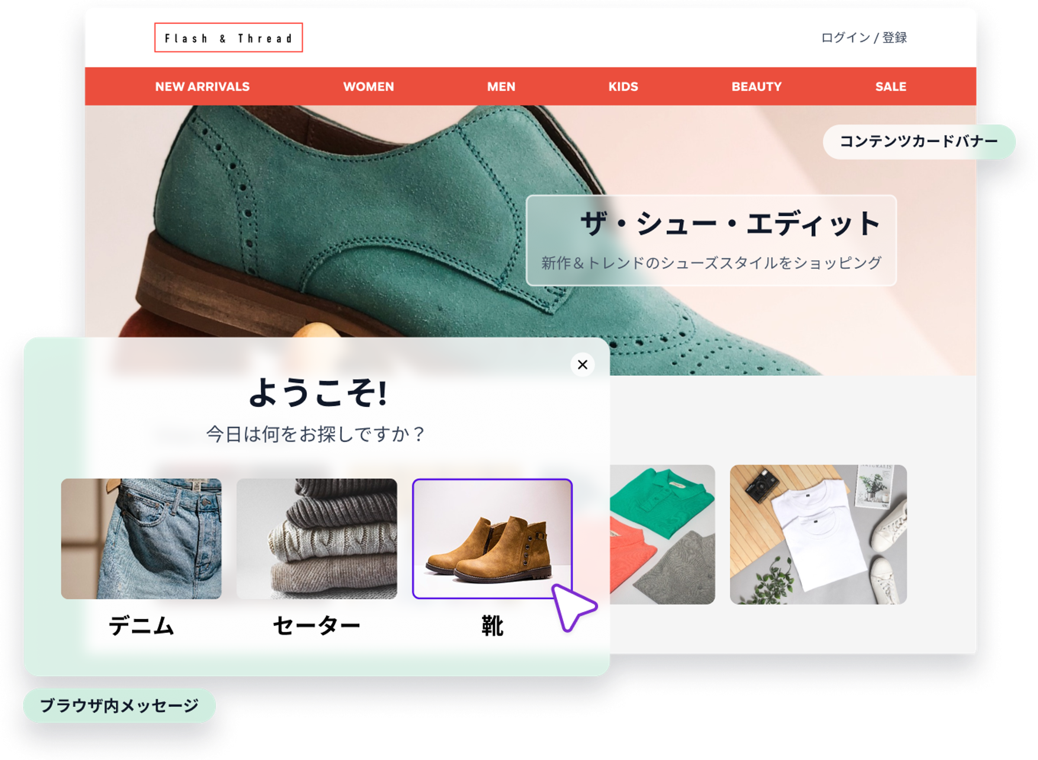Click the ブラウザ内メッセージ label pill
The image size is (1038, 760).
click(119, 705)
